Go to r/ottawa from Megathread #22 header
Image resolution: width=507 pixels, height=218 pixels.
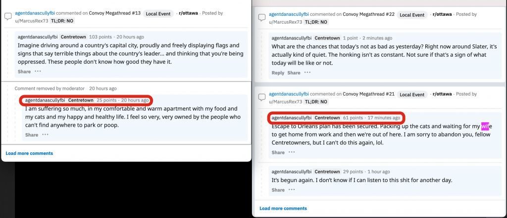click(x=442, y=14)
